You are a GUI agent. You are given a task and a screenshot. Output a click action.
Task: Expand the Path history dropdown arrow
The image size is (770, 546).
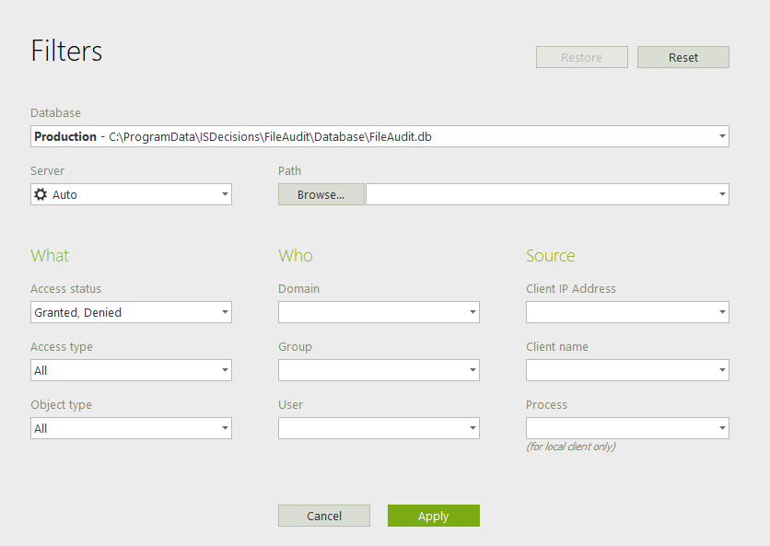pyautogui.click(x=722, y=194)
